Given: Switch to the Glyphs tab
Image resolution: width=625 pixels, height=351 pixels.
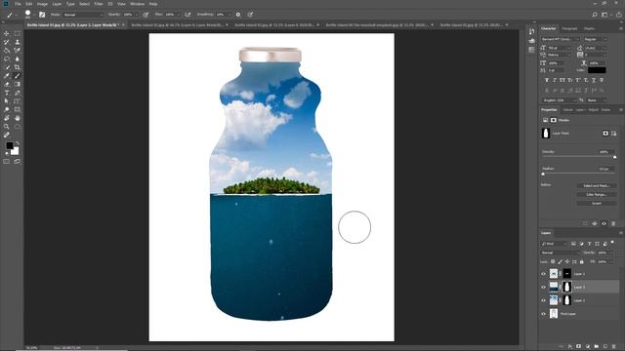Looking at the screenshot, I should 589,28.
